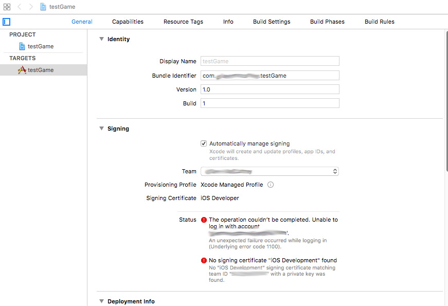Click the Status label
The height and width of the screenshot is (306, 448).
pos(188,220)
